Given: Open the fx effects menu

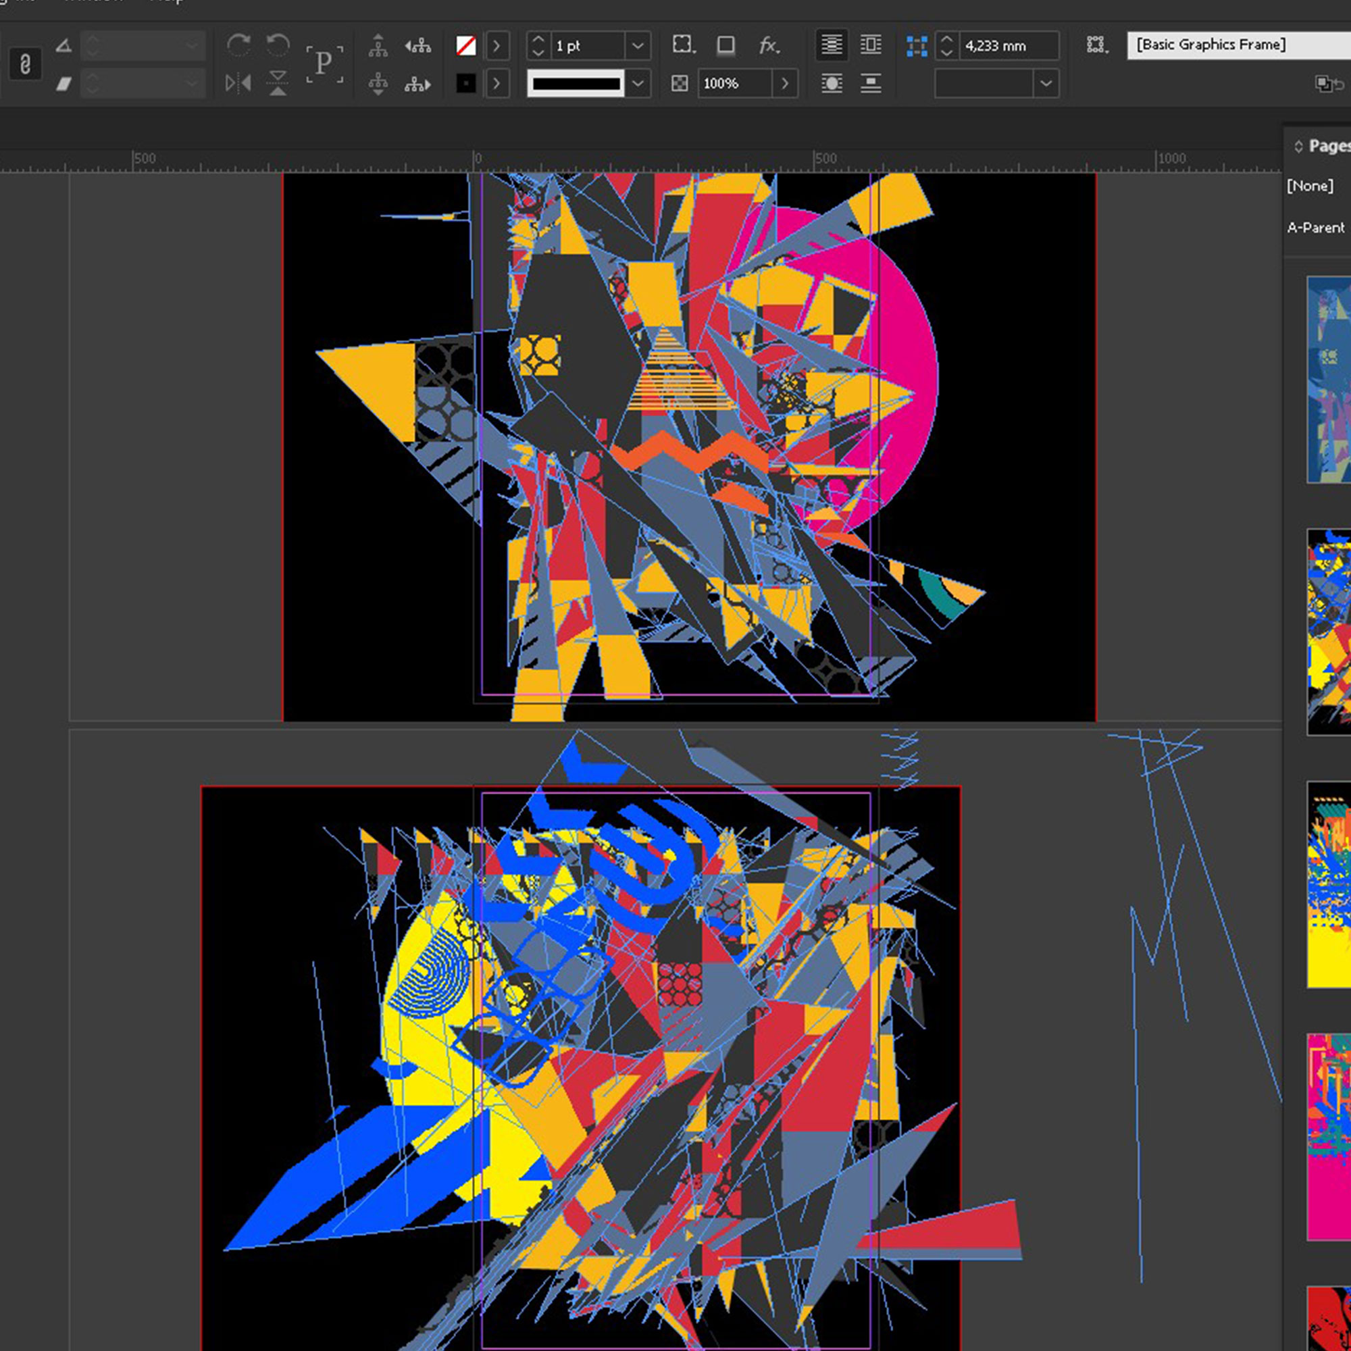Looking at the screenshot, I should pos(769,45).
